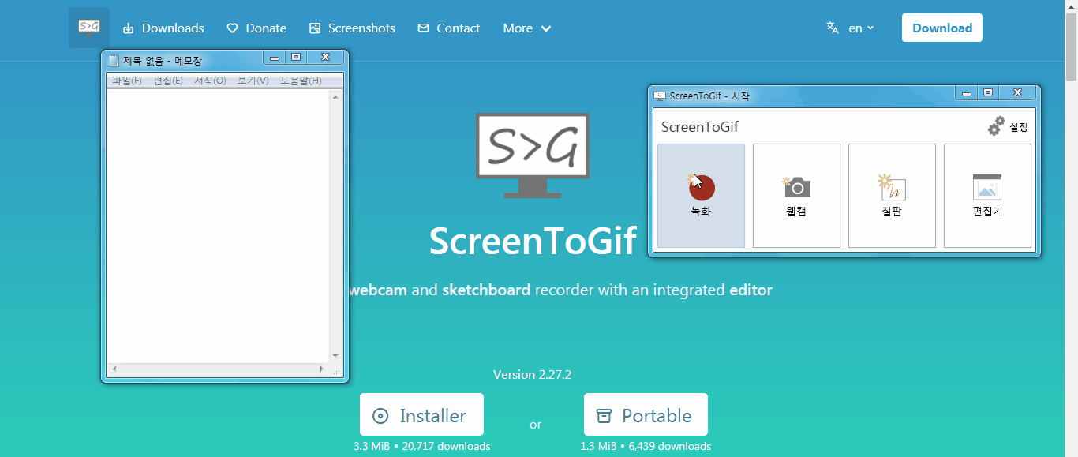Start screen recording with 녹화 button
Image resolution: width=1078 pixels, height=457 pixels.
tap(701, 196)
